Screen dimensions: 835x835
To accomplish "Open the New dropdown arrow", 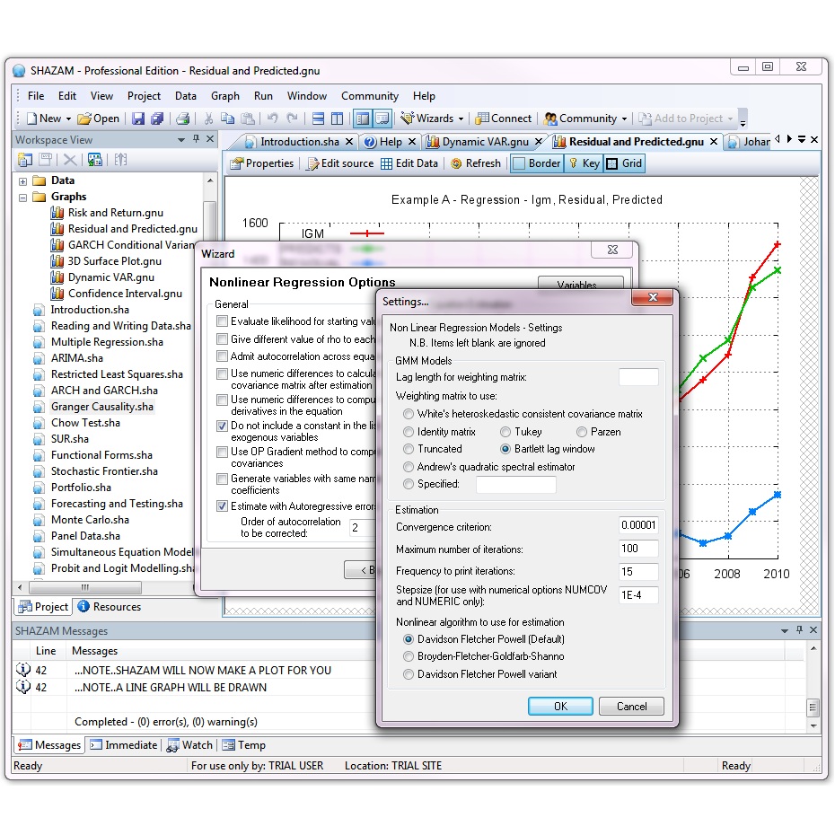I will pos(68,119).
